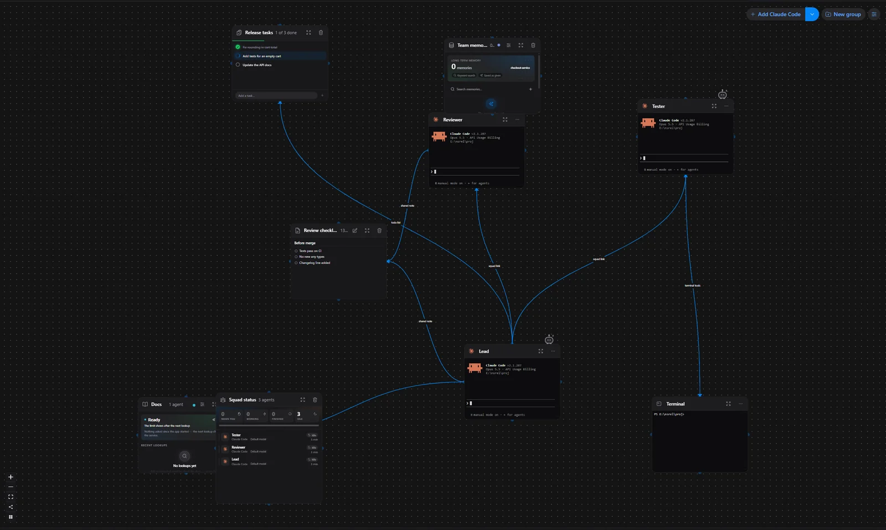Open the Terminal panel three-dot menu
The width and height of the screenshot is (886, 530).
(x=740, y=404)
